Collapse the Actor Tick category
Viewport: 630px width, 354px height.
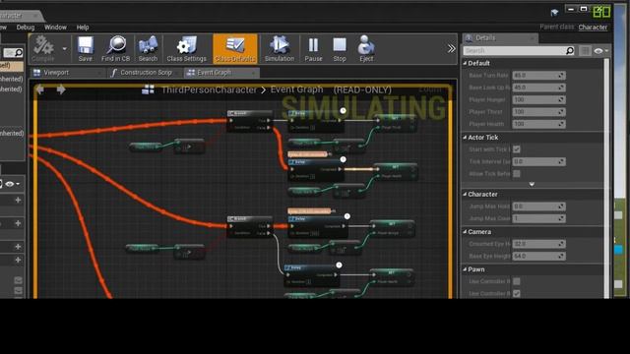coord(465,138)
